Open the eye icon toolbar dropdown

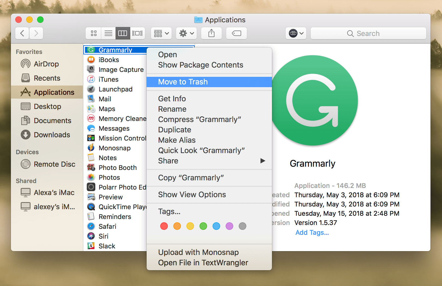[x=296, y=34]
